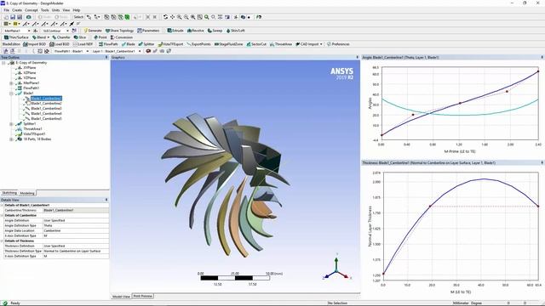Click the Extrude feature tool
This screenshot has height=306, width=545.
click(175, 31)
